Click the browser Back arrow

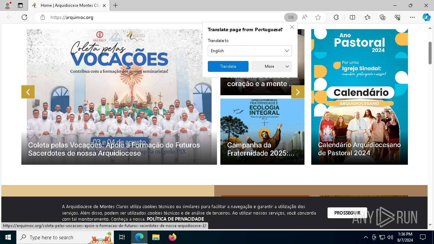click(x=9, y=17)
